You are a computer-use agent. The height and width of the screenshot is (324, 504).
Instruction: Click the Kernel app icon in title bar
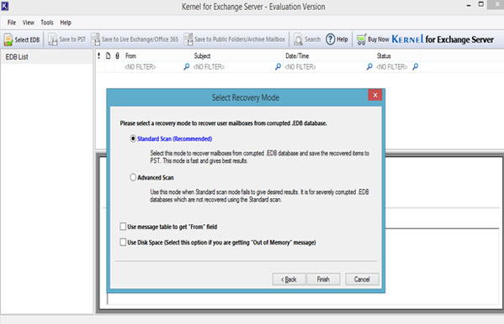click(4, 6)
